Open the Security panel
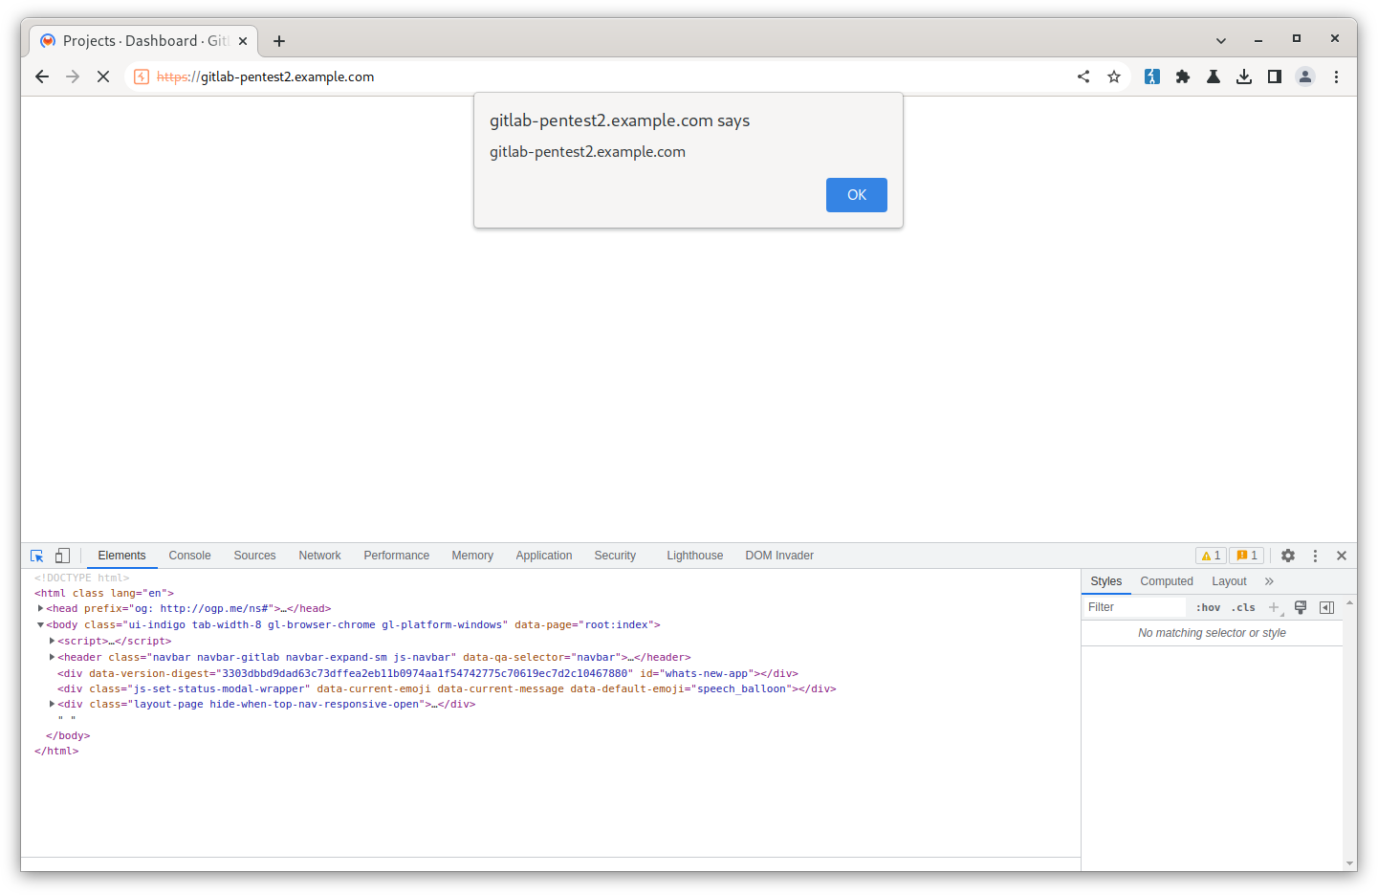This screenshot has height=895, width=1378. pos(615,556)
